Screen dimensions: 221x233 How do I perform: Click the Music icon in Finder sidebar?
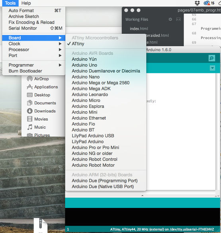point(30,127)
